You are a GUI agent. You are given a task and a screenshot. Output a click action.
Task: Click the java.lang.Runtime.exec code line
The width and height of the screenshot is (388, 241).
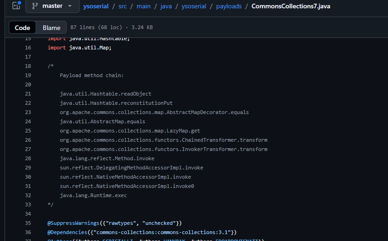tap(93, 195)
